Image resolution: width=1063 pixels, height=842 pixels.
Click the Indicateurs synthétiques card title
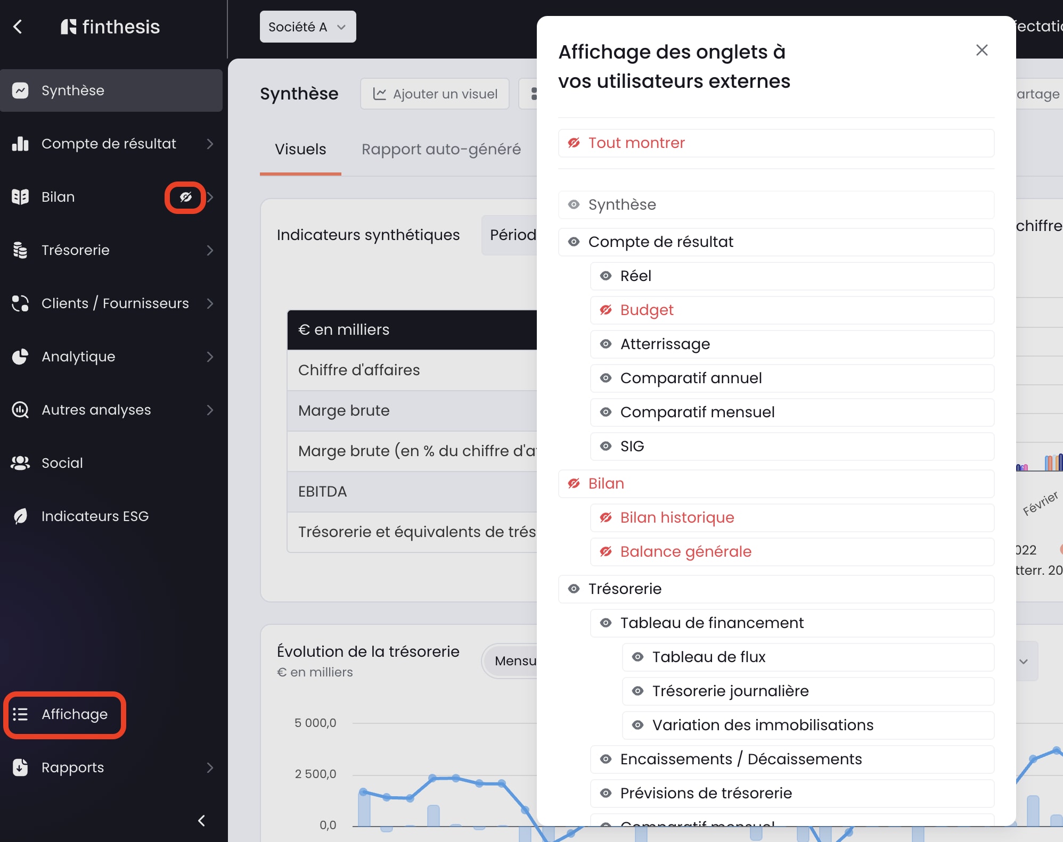point(368,235)
